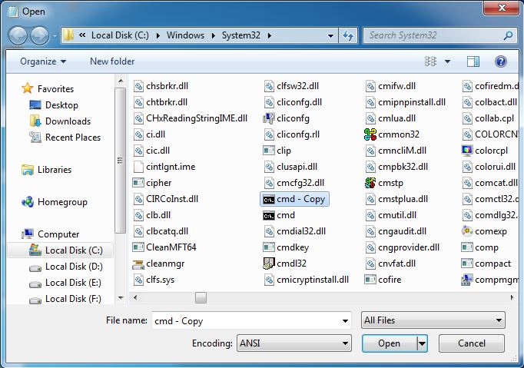Click the Change your view icon

click(x=430, y=61)
